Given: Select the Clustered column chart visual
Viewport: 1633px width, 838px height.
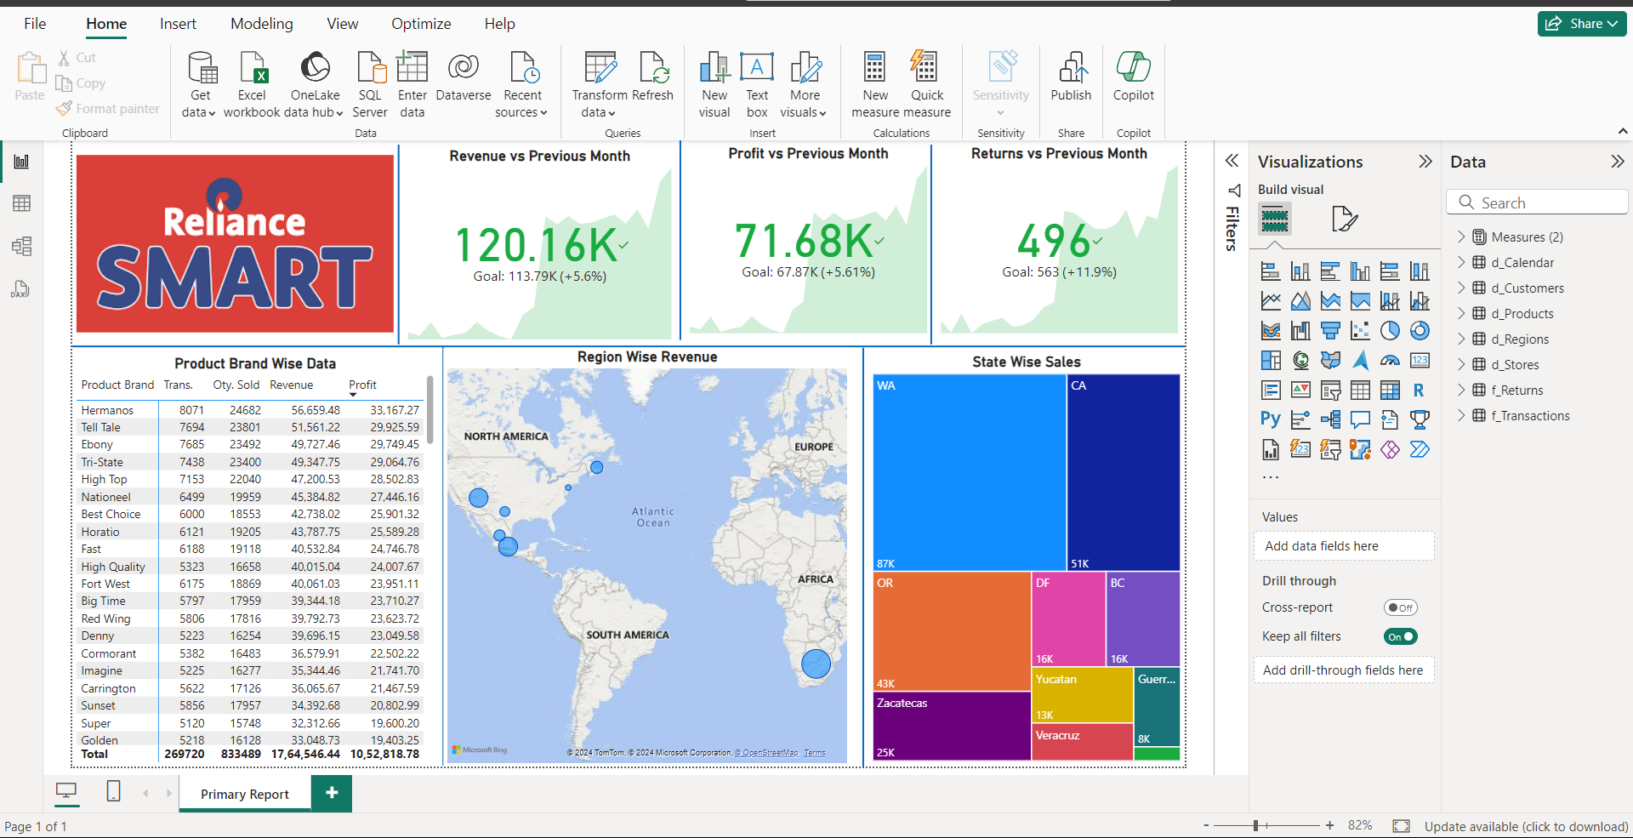Looking at the screenshot, I should (x=1360, y=271).
